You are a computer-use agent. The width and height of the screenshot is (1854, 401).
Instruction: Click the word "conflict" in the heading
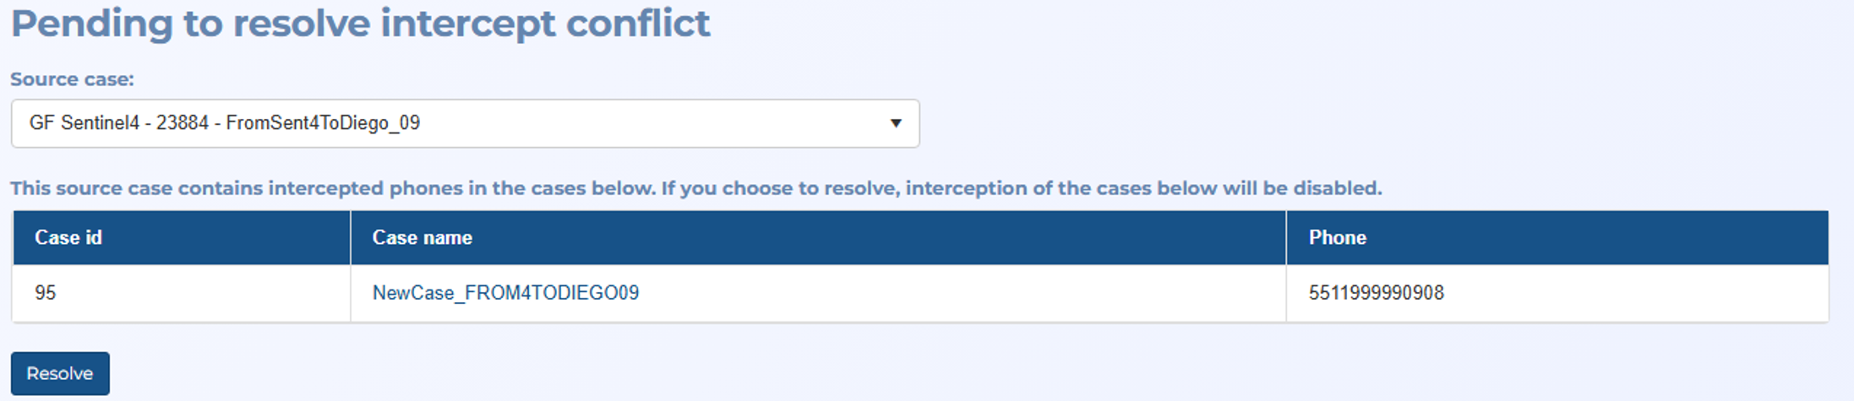coord(638,24)
